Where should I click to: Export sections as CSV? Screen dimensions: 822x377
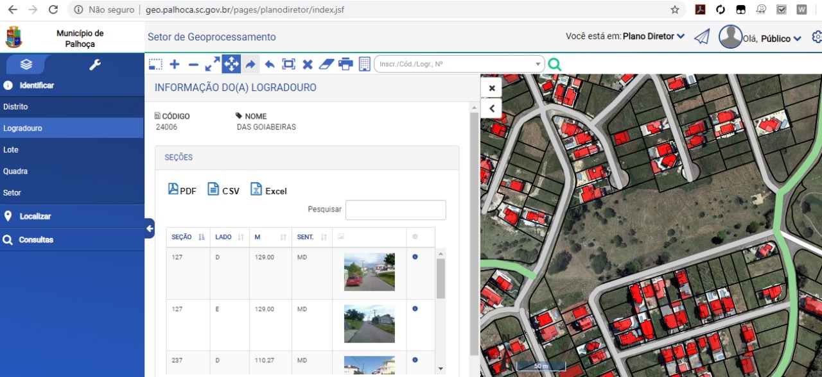click(x=223, y=190)
